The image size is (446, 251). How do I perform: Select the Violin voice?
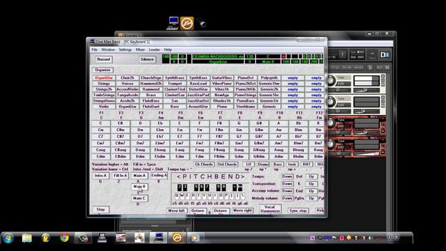pyautogui.click(x=104, y=107)
